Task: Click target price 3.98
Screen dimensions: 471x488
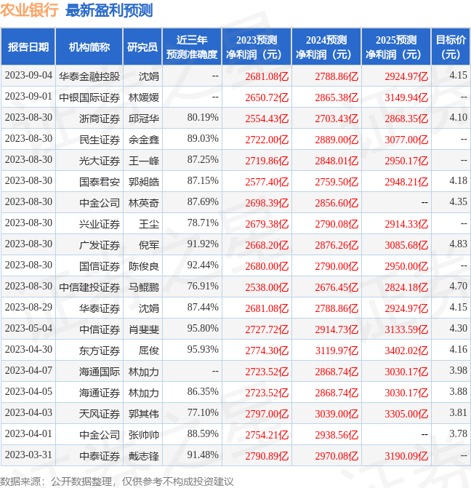Action: point(458,371)
